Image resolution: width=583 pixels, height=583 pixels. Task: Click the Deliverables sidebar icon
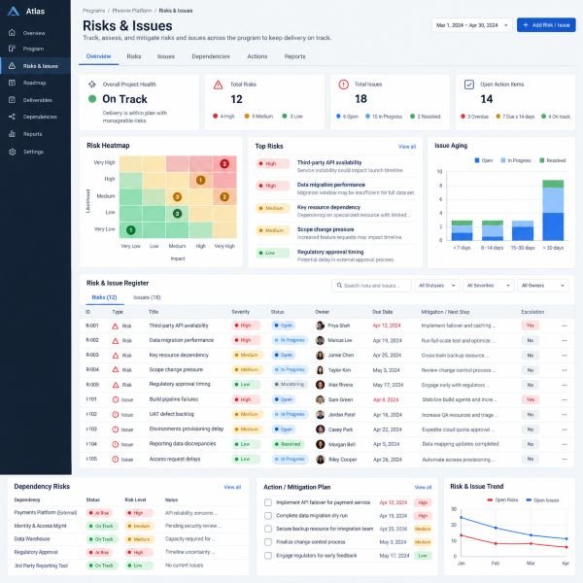point(12,100)
